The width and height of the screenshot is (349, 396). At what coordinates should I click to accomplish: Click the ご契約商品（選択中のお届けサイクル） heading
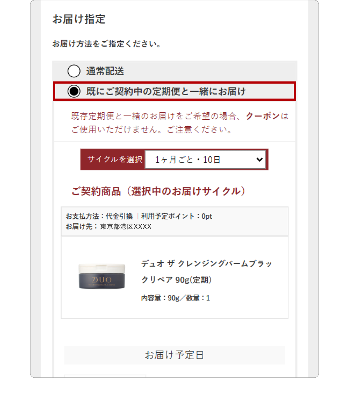point(159,191)
